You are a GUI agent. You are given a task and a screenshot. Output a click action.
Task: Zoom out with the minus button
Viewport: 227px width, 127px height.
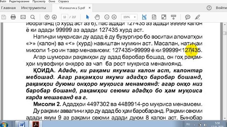(107, 17)
